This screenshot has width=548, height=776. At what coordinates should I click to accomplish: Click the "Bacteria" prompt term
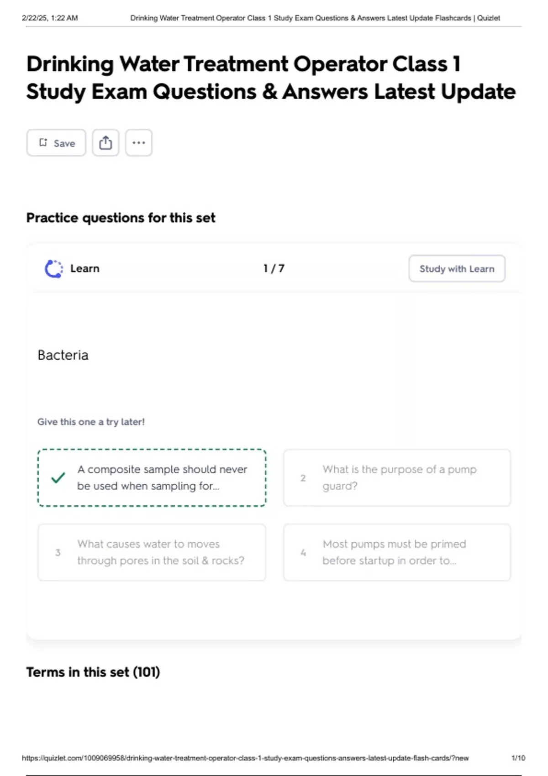tap(63, 355)
